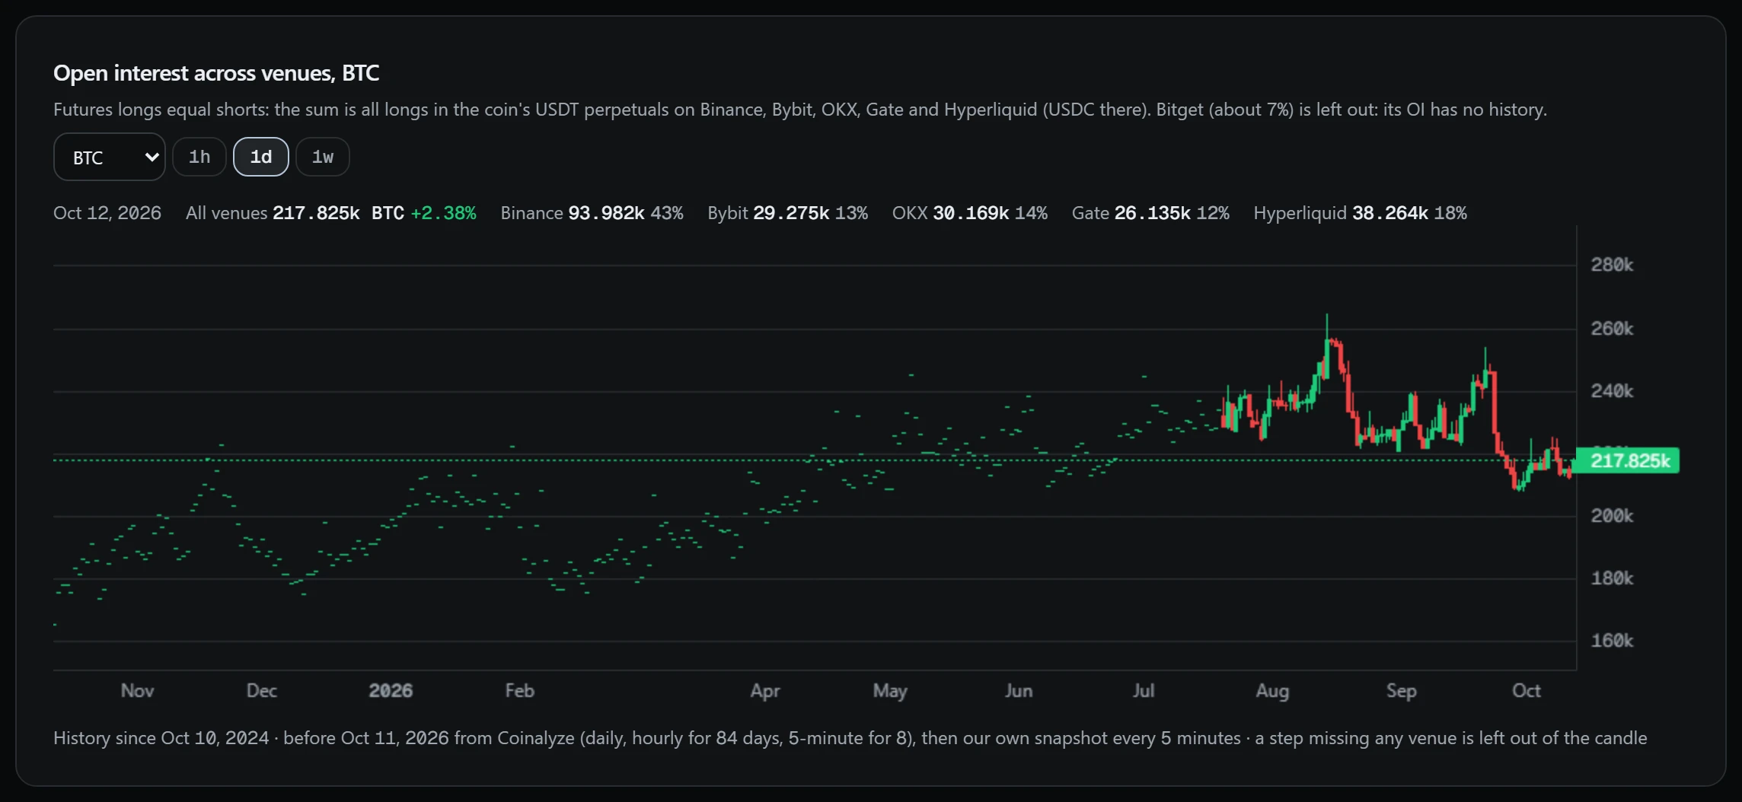Image resolution: width=1742 pixels, height=802 pixels.
Task: Click the Feb label on time axis
Action: point(519,691)
